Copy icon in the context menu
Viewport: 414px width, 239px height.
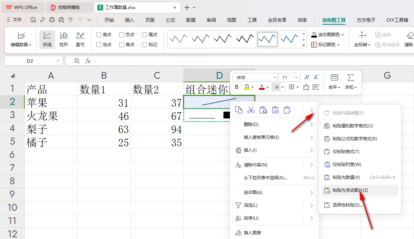coord(239,110)
